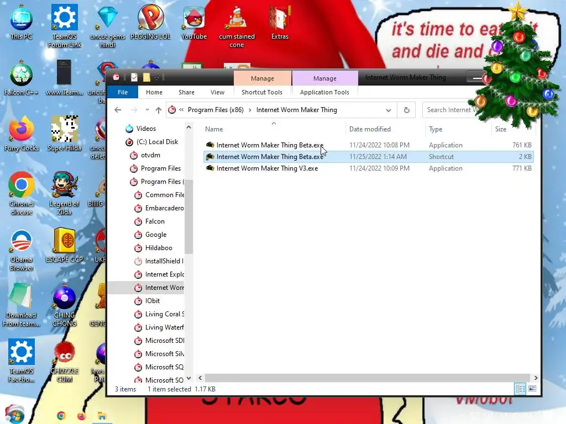Click navigation pane scroll down arrow
Image resolution: width=566 pixels, height=424 pixels.
click(188, 378)
